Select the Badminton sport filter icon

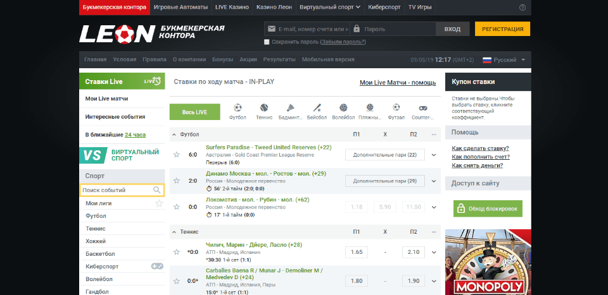[291, 108]
